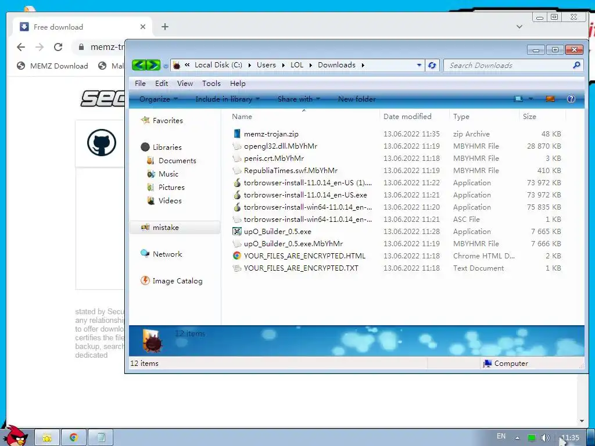The height and width of the screenshot is (446, 595).
Task: Select YOUR_FILES_ARE_ENCRYPTED.TXT file icon
Action: tap(237, 268)
